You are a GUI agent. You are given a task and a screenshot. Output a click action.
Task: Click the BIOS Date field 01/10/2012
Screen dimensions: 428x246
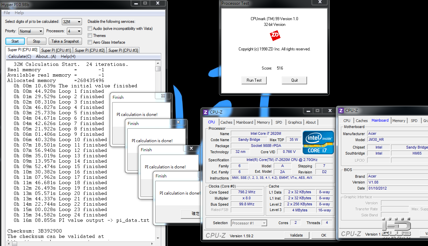[397, 188]
